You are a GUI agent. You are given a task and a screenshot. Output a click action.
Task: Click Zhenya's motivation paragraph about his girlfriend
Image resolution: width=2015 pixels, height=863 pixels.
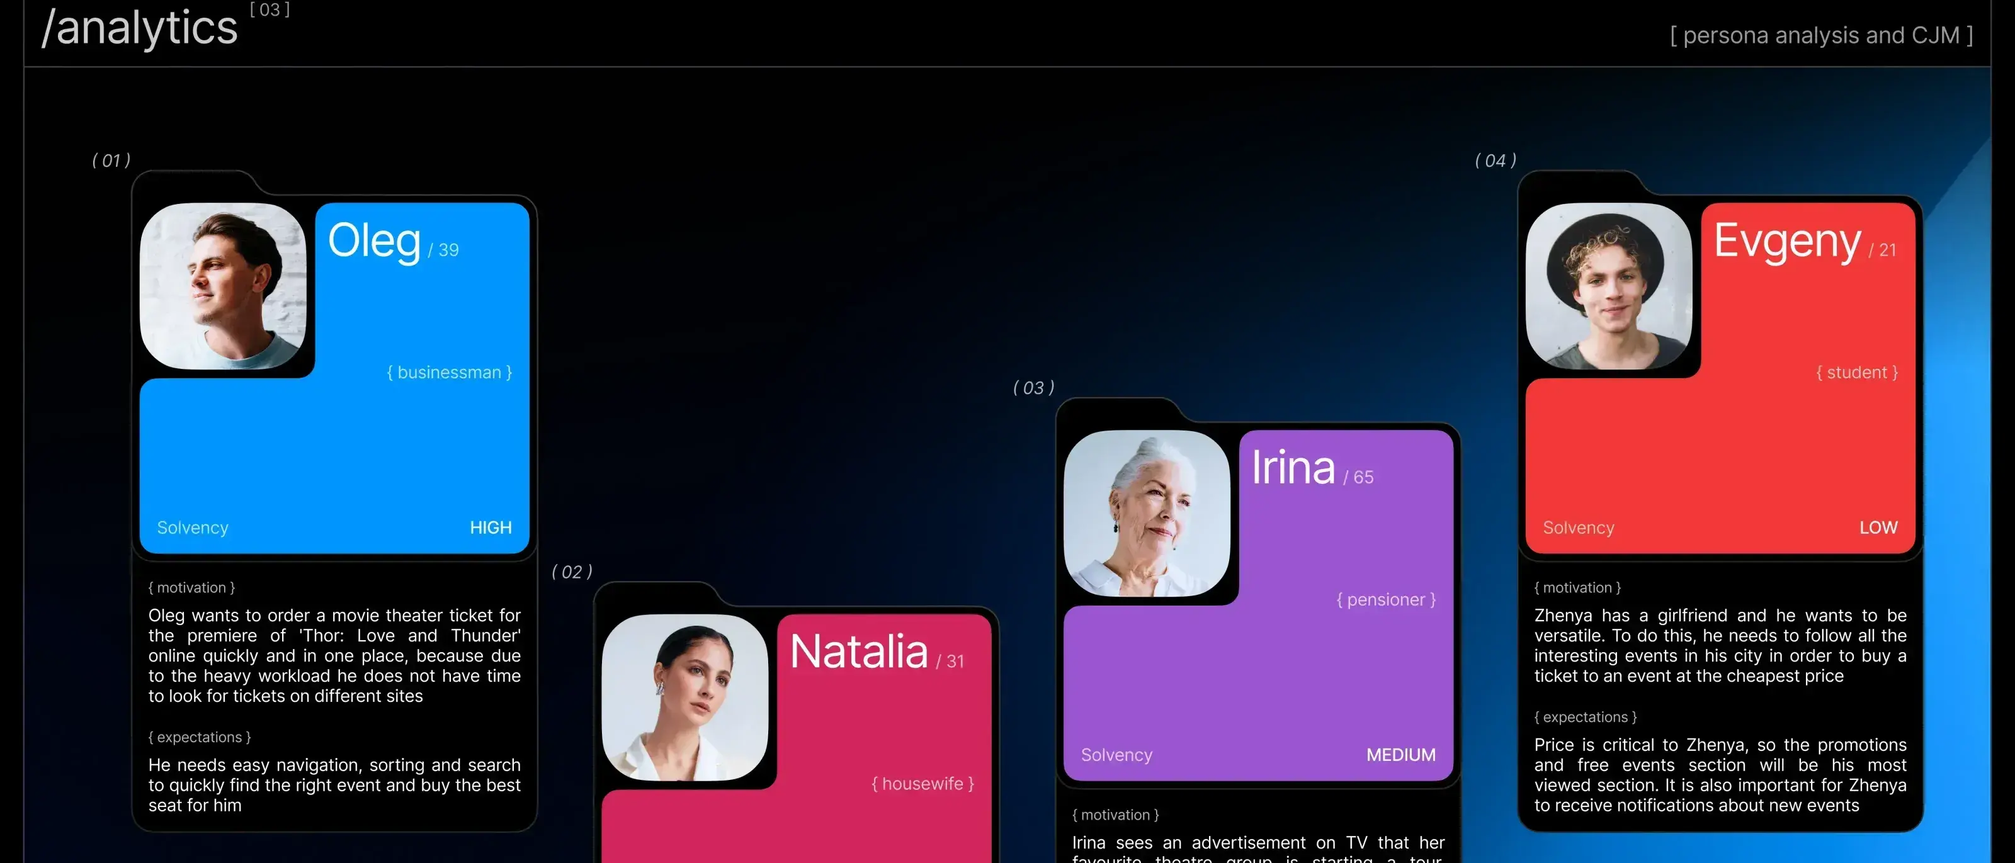pyautogui.click(x=1720, y=646)
